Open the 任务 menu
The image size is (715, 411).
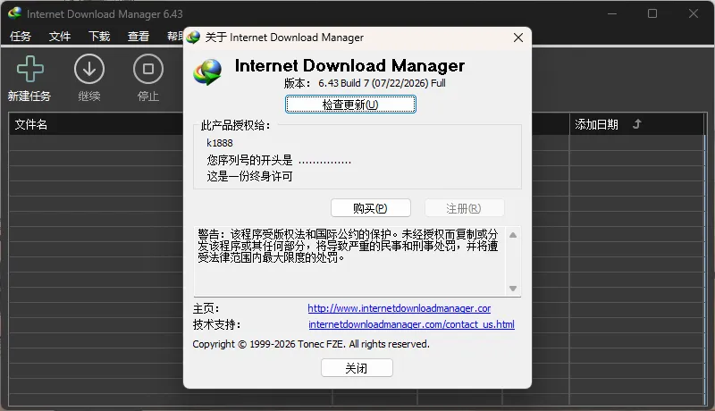pos(21,36)
